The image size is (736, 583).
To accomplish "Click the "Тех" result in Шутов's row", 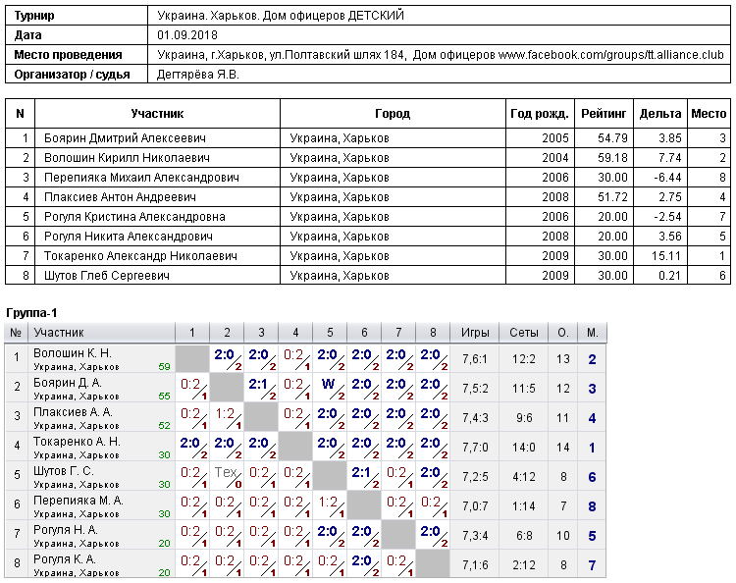I will coord(226,472).
